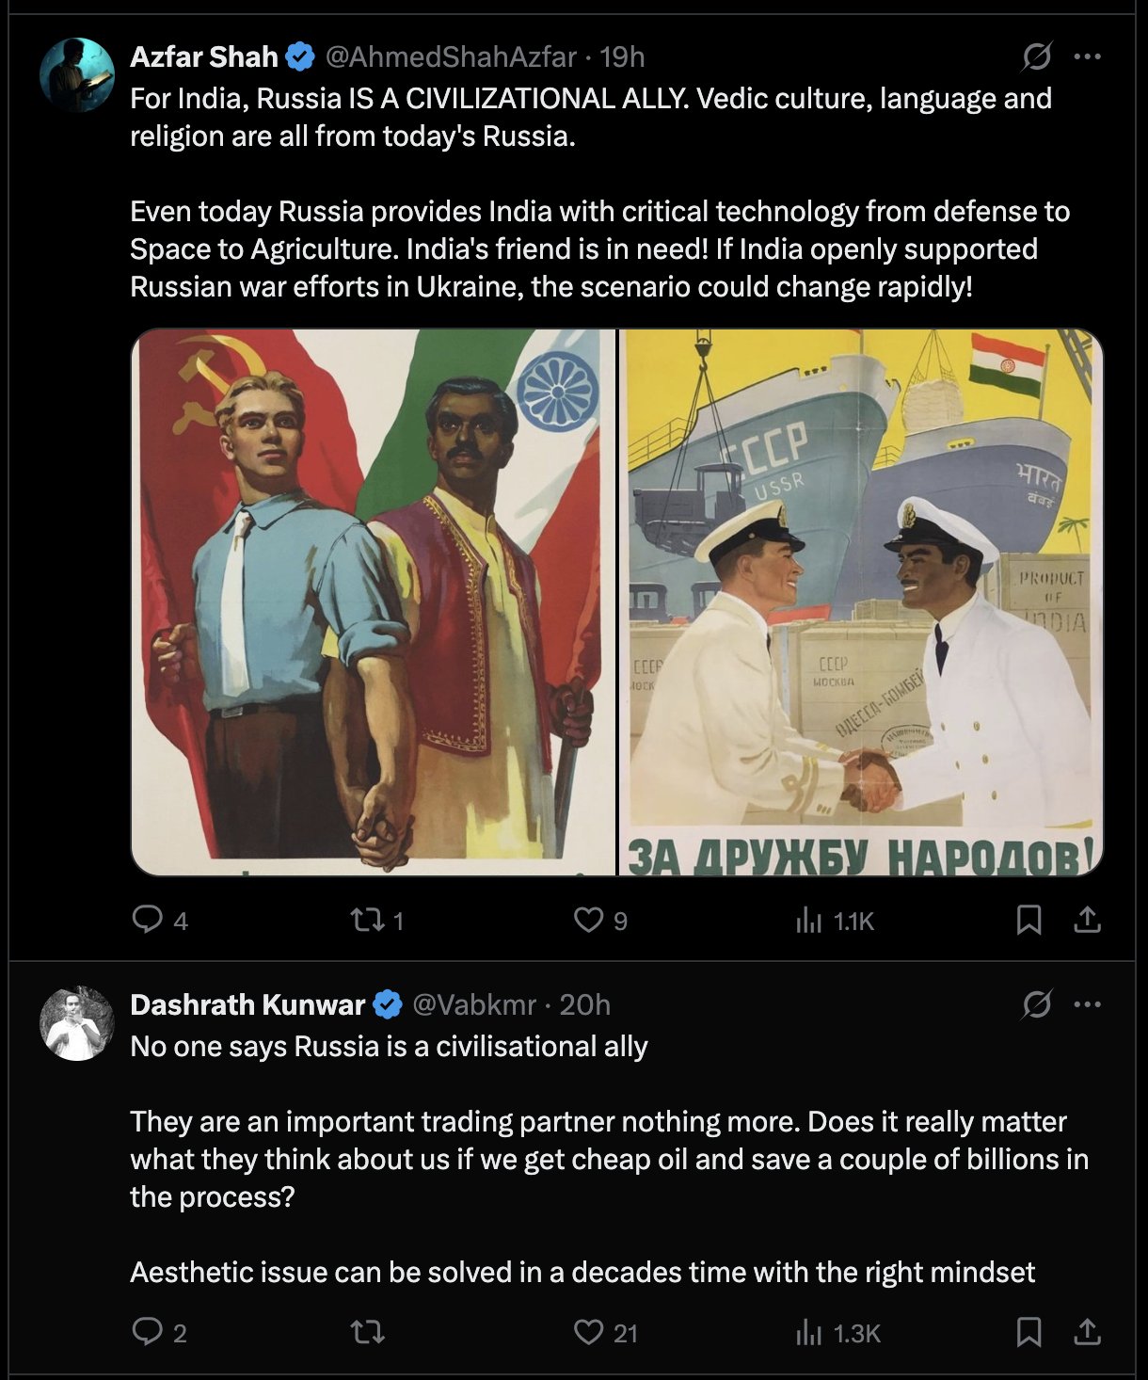The image size is (1148, 1380).
Task: Click Dashrath Kunwar's profile avatar
Action: [x=77, y=1023]
